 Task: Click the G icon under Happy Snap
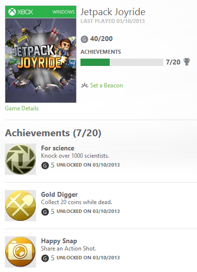point(45,258)
